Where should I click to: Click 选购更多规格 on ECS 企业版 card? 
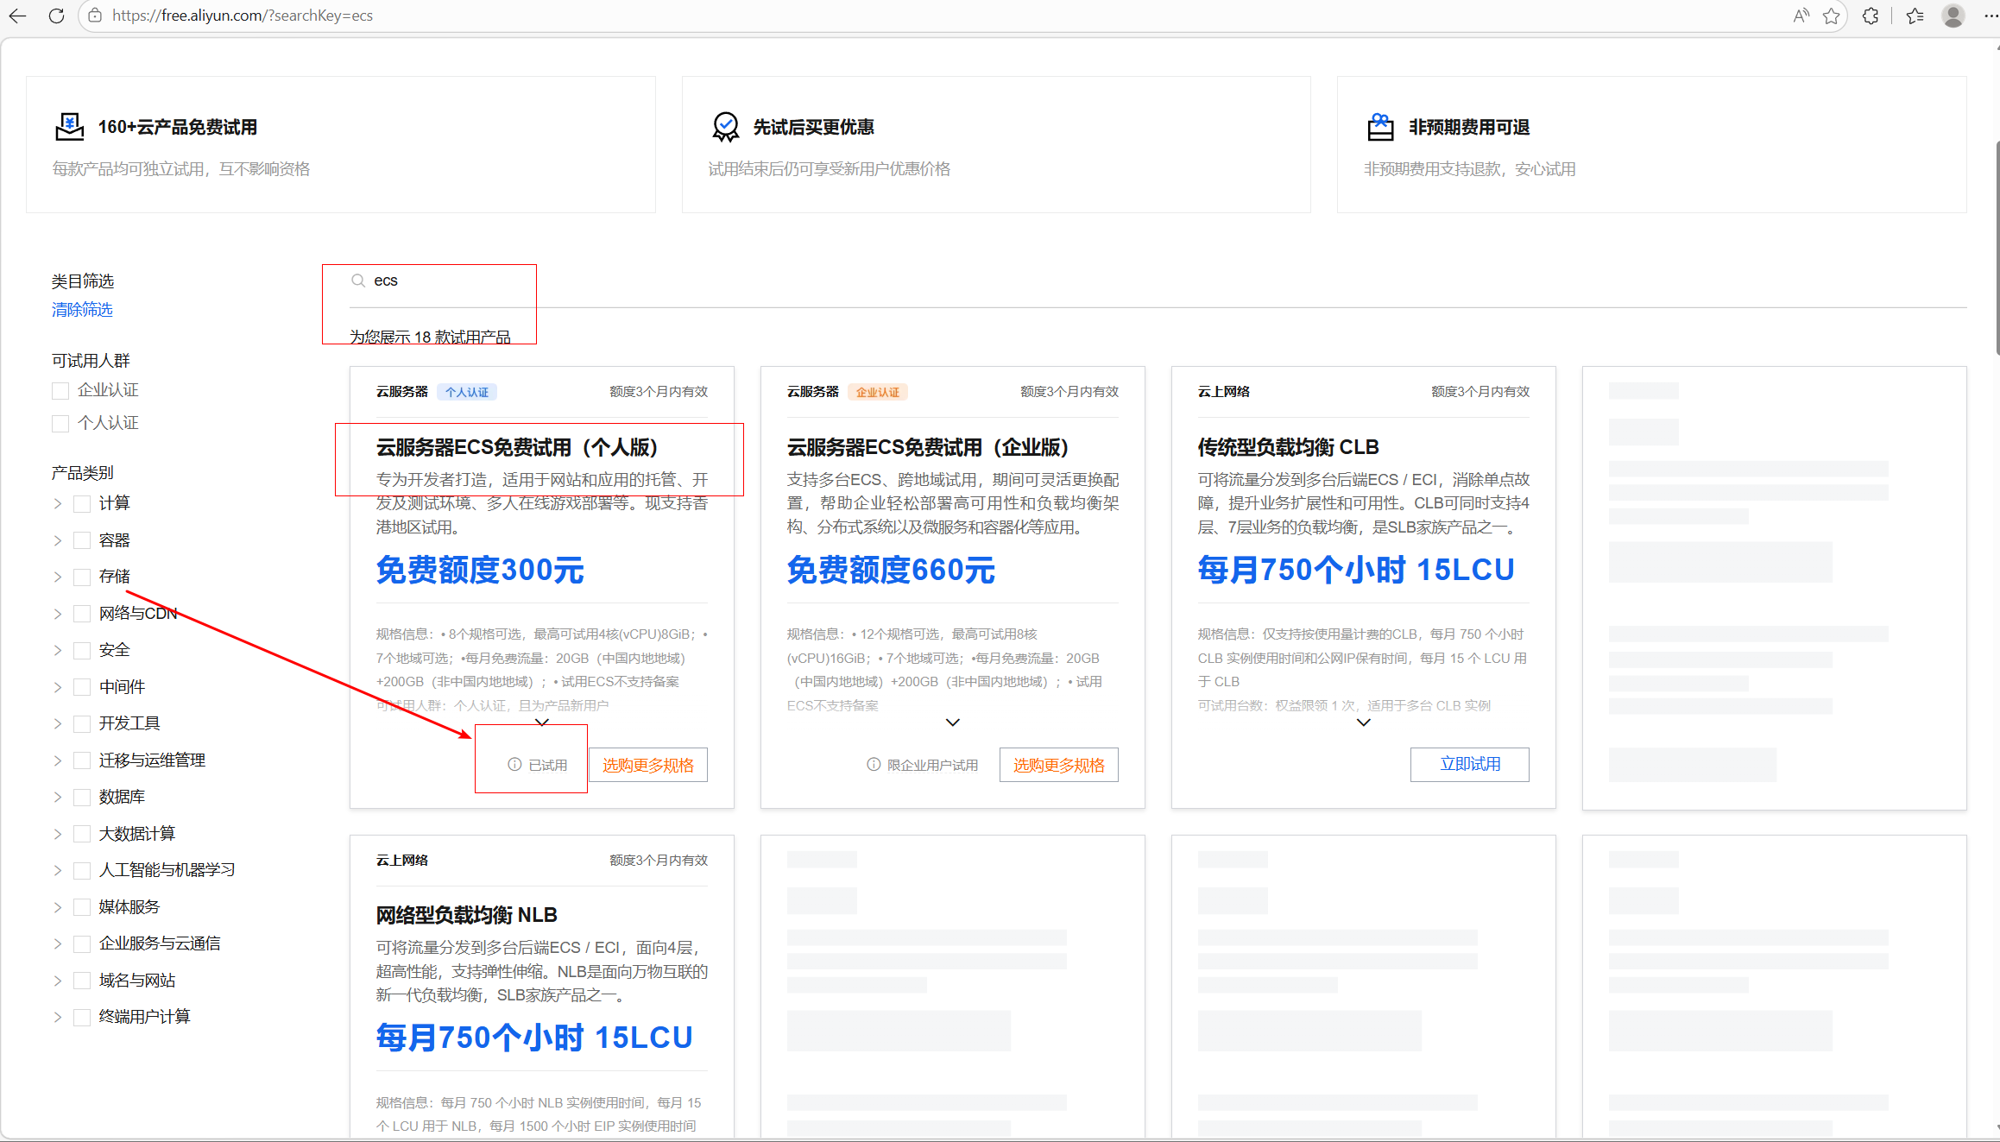click(1058, 765)
